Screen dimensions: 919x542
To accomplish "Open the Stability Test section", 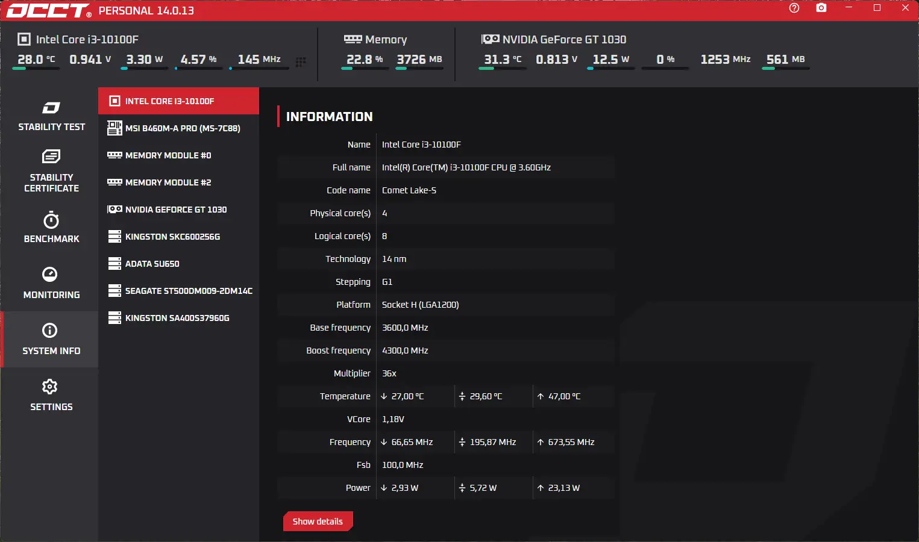I will tap(51, 116).
